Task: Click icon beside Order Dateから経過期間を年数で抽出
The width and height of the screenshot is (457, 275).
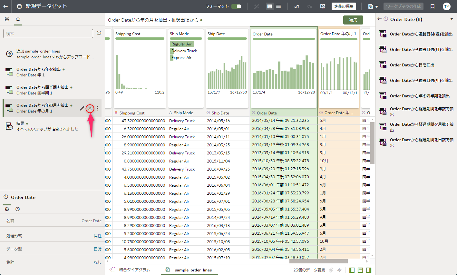Action: click(383, 111)
